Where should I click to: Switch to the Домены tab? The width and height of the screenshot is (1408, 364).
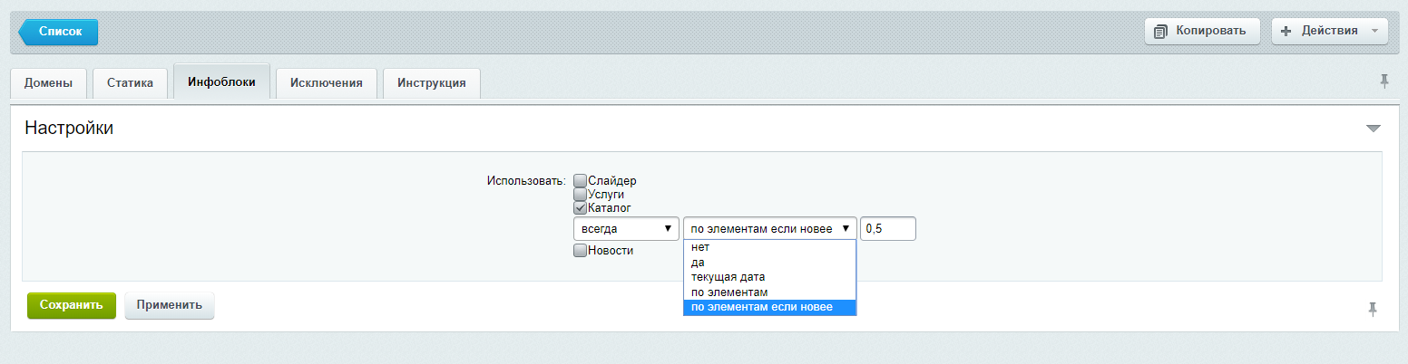click(x=48, y=83)
